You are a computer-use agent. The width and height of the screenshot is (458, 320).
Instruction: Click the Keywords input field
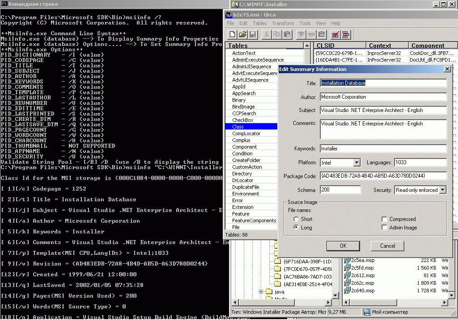point(383,149)
